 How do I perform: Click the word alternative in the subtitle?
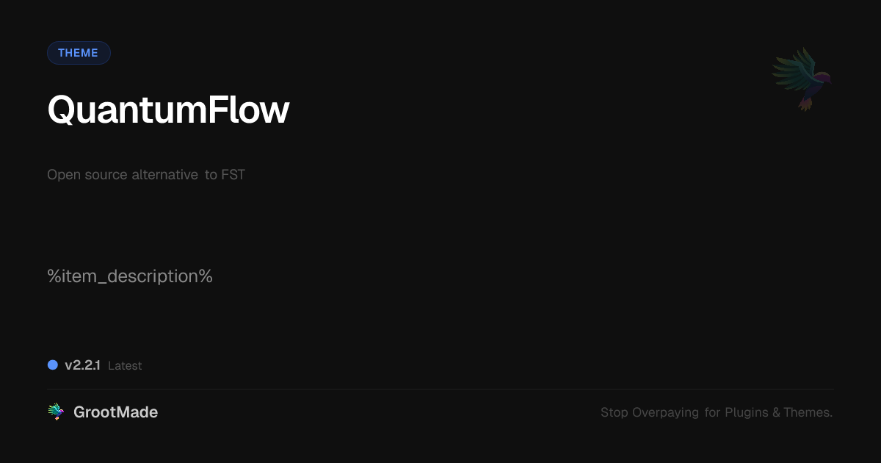pos(164,175)
